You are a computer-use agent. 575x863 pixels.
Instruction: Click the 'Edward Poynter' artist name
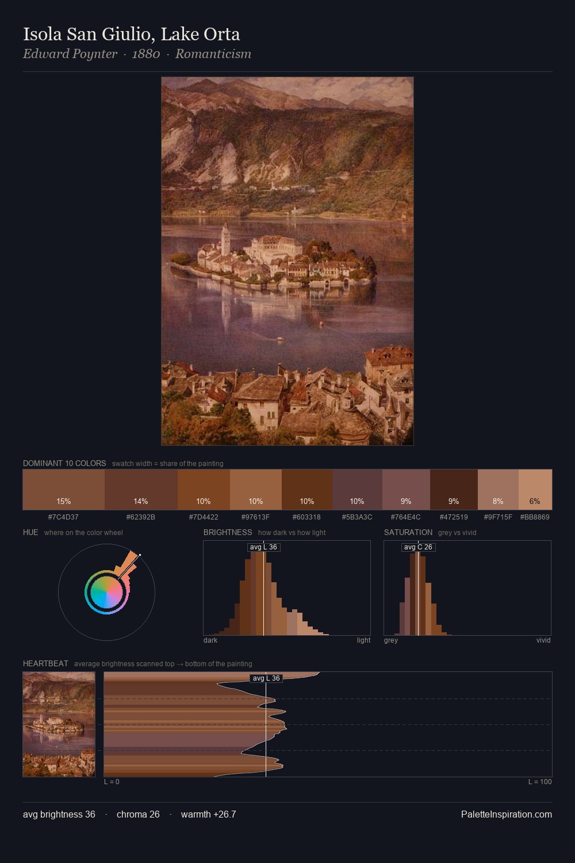[70, 54]
